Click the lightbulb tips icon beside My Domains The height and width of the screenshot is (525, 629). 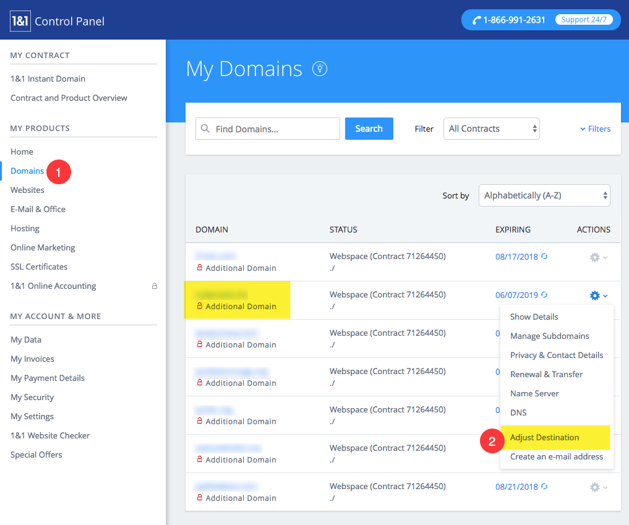coord(320,69)
